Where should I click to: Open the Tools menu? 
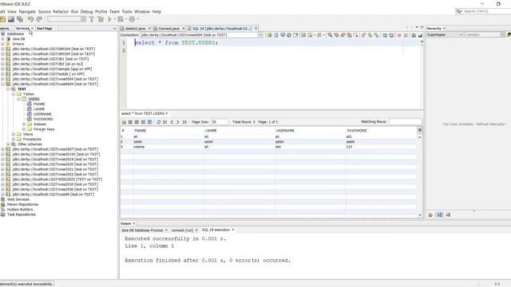127,11
